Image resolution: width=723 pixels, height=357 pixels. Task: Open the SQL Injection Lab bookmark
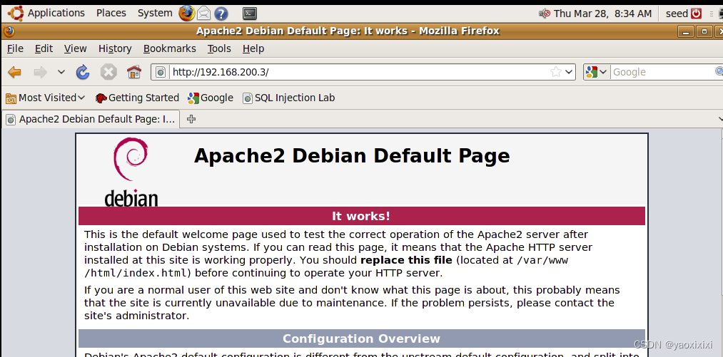pyautogui.click(x=289, y=98)
